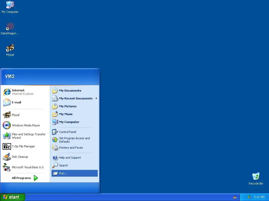
Task: Open Control Panel
Action: coord(74,132)
